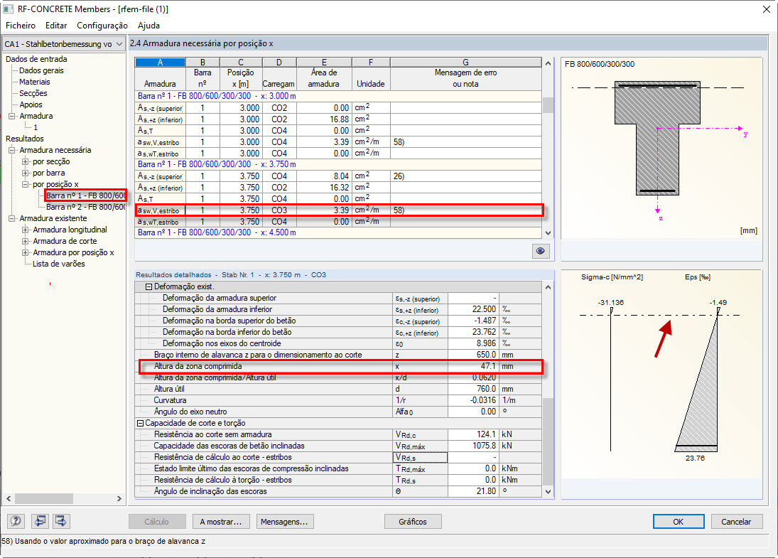
Task: Click the FB 800/600/300/300 section preview
Action: [661, 149]
